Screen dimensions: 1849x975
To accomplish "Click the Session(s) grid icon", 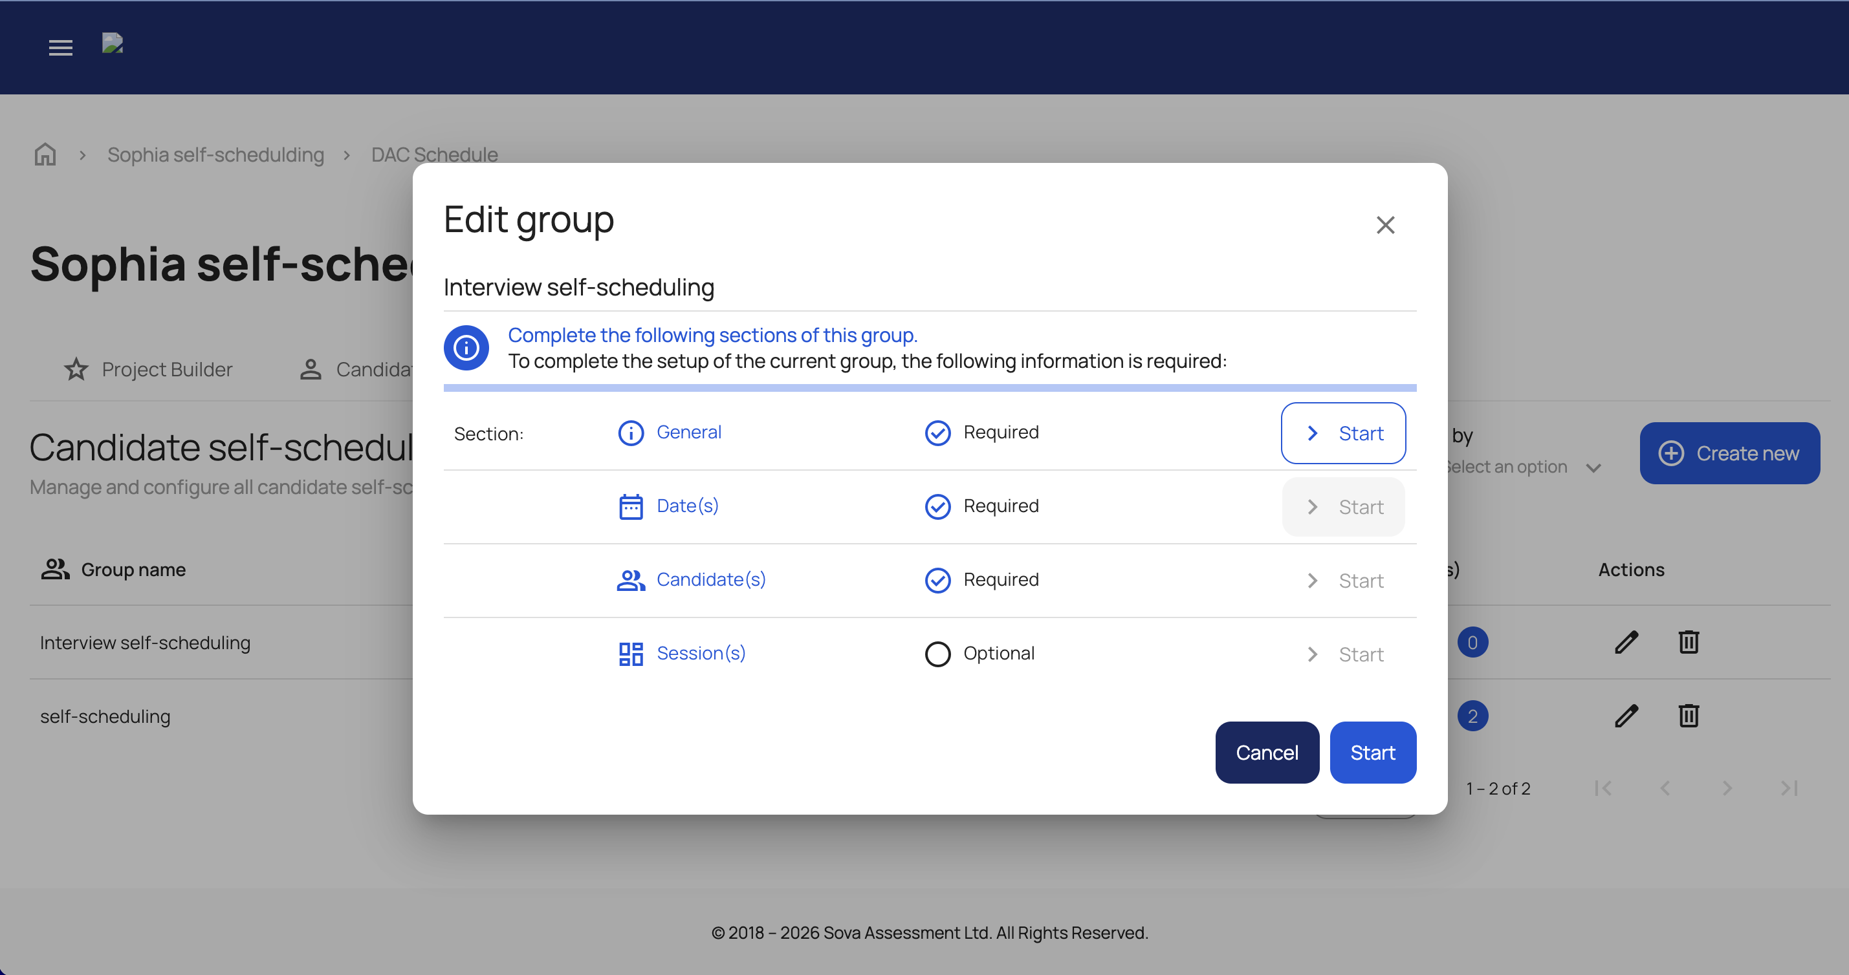I will coord(630,654).
